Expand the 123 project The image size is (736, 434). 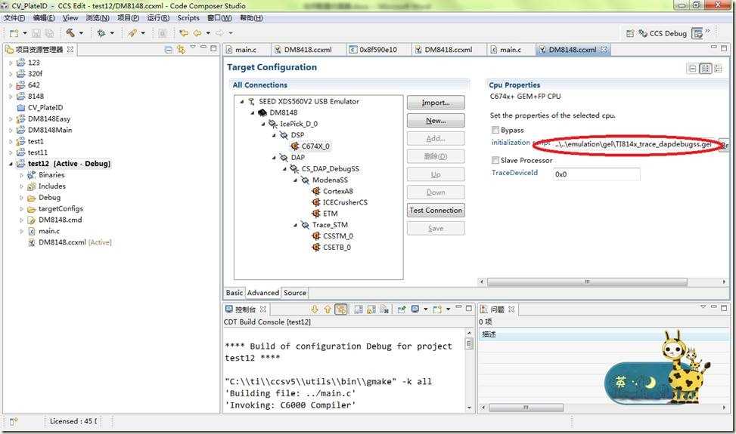point(11,62)
